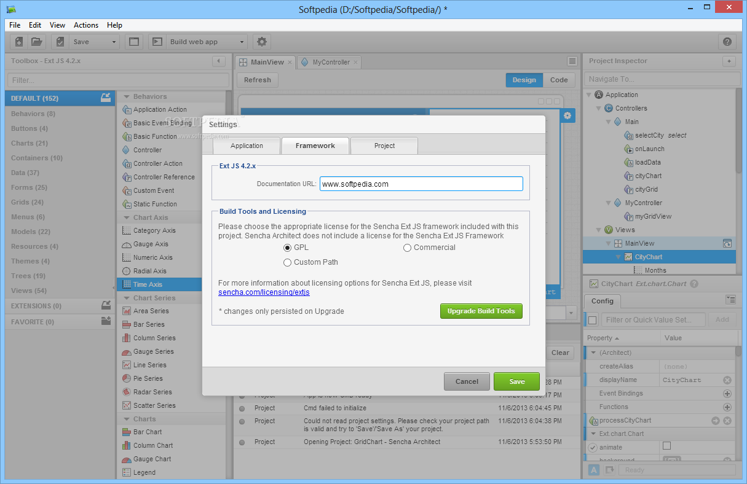Toggle the checkbox beside the config filter
This screenshot has width=747, height=484.
click(593, 319)
